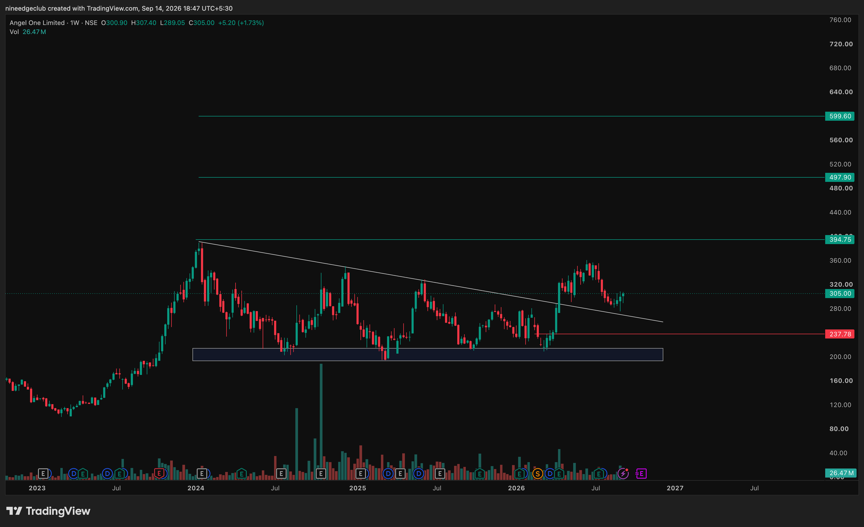This screenshot has width=864, height=527.
Task: Click the TradingView logo
Action: click(48, 511)
